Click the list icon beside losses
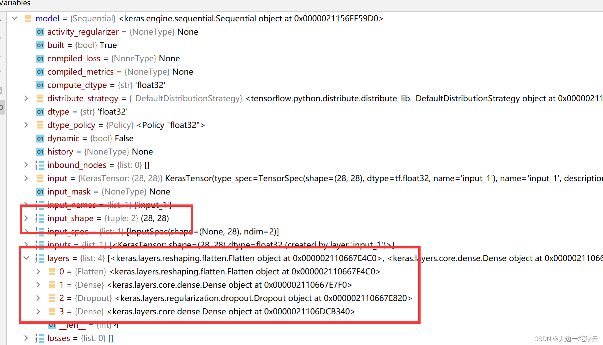603x345 pixels. pos(40,338)
